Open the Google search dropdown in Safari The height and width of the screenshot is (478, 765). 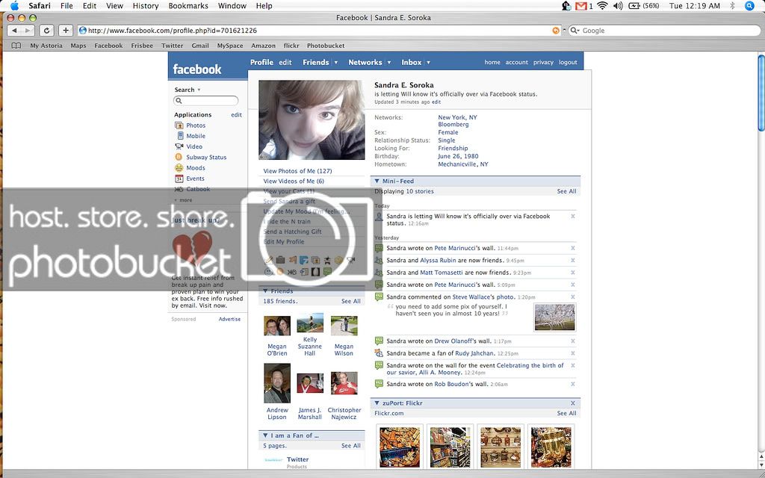[x=574, y=30]
